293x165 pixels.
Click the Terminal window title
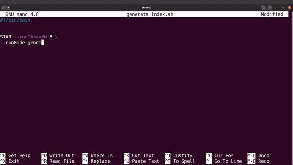click(x=146, y=8)
